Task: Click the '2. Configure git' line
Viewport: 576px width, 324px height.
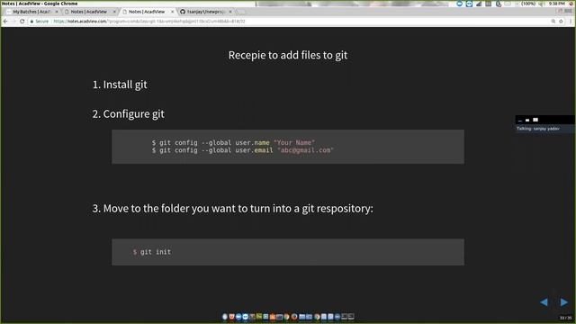Action: tap(128, 114)
